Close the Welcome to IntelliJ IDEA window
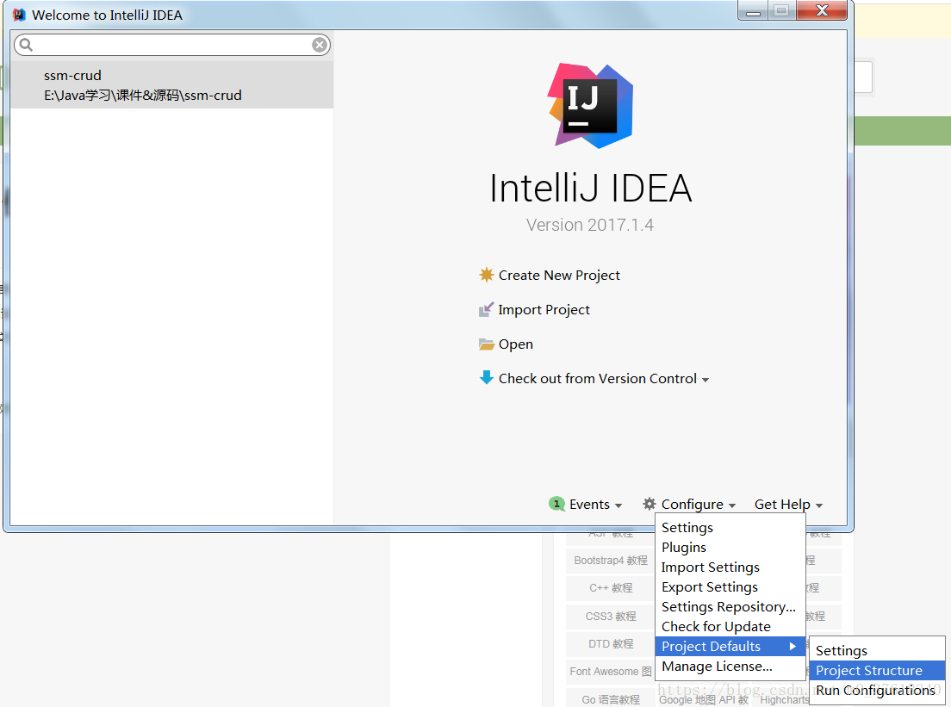951x707 pixels. (822, 10)
